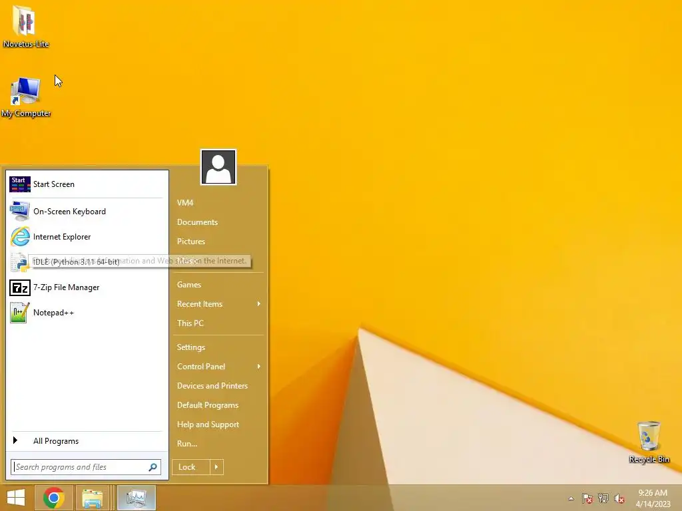
Task: Click the system monitor taskbar icon
Action: 136,498
